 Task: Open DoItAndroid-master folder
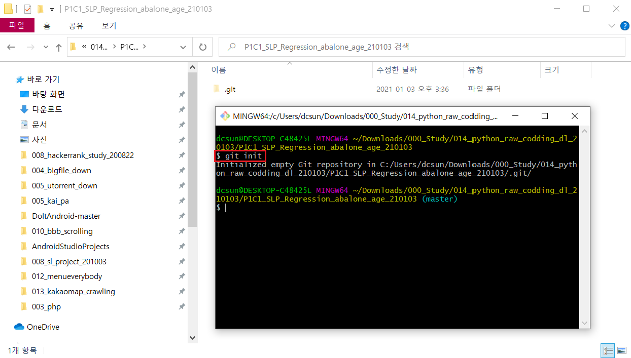point(60,216)
